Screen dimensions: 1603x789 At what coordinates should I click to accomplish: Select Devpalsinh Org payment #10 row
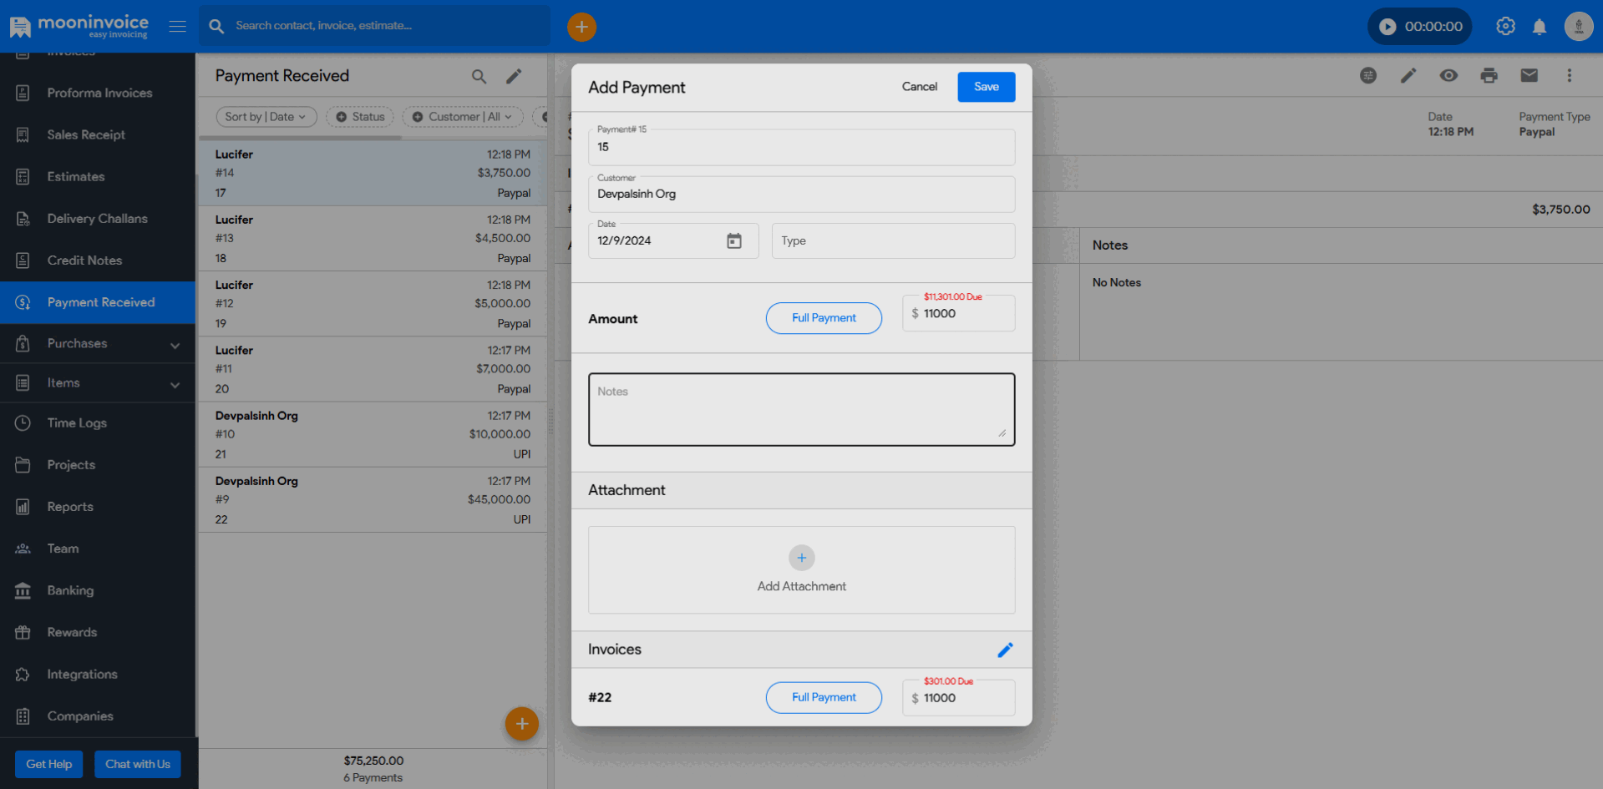point(373,435)
